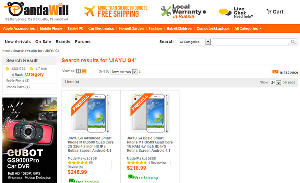Switch to grid view icon

click(x=78, y=71)
